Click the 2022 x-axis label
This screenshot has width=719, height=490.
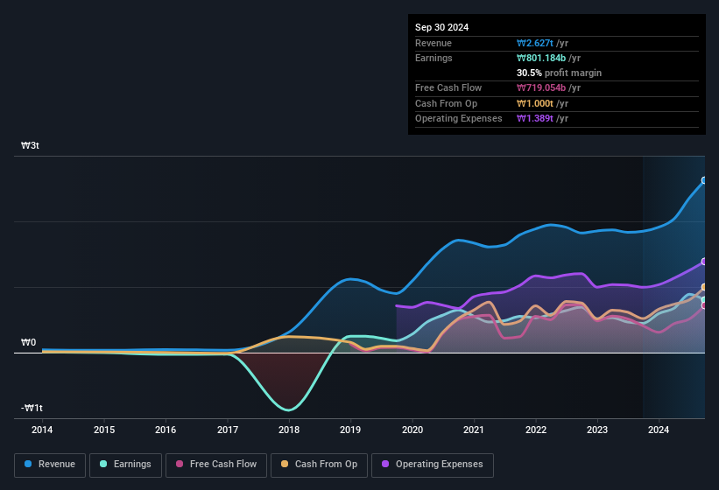pos(536,430)
